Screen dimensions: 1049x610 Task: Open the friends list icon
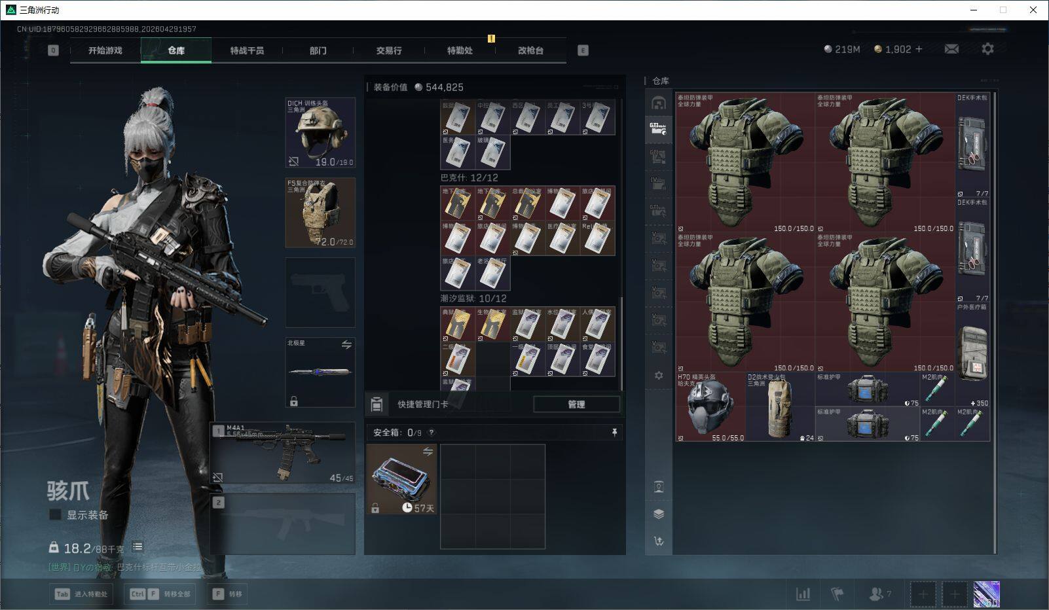(x=876, y=594)
